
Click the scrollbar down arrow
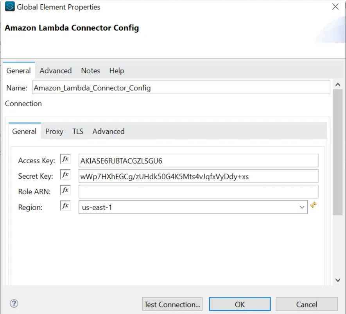pyautogui.click(x=338, y=280)
